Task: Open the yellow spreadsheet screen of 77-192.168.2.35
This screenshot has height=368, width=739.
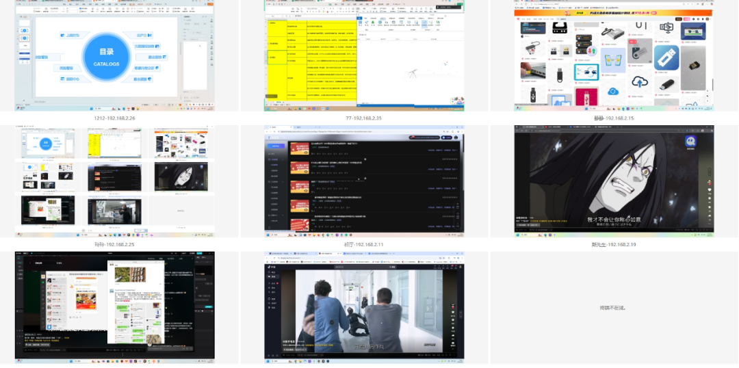Action: click(364, 55)
